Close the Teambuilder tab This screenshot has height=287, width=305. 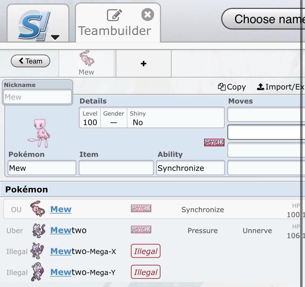tap(148, 15)
